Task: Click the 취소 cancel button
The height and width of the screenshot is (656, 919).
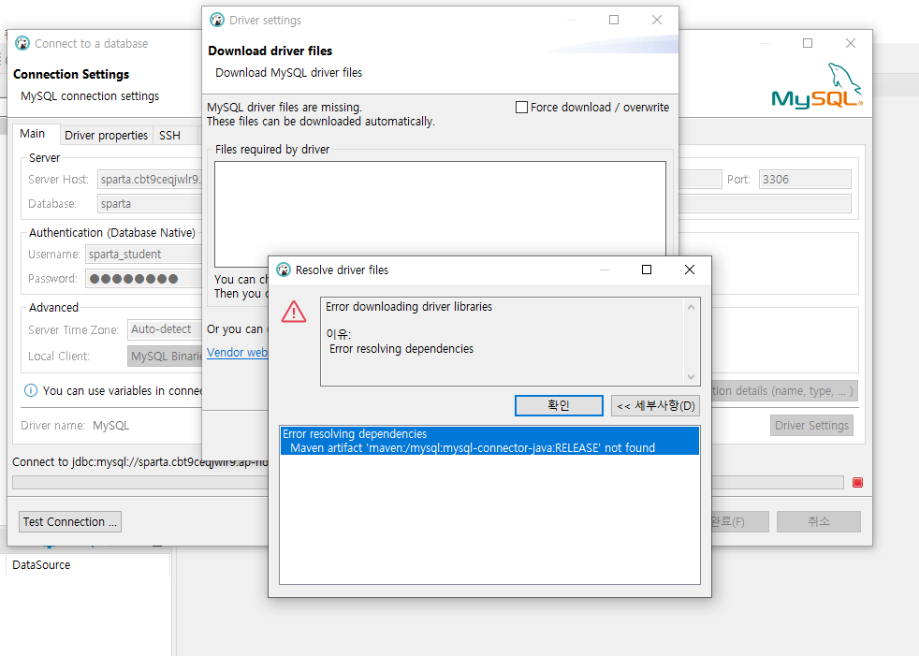Action: point(818,521)
